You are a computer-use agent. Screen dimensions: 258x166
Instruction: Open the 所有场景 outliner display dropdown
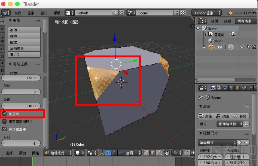246,21
